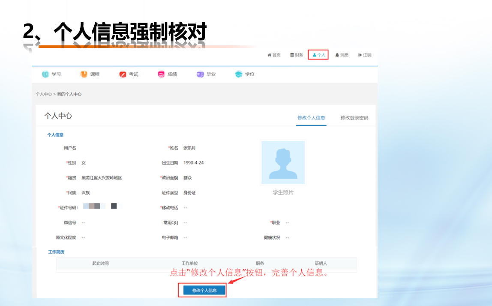Image resolution: width=492 pixels, height=306 pixels.
Task: Open the 学习 study book icon
Action: pos(45,74)
